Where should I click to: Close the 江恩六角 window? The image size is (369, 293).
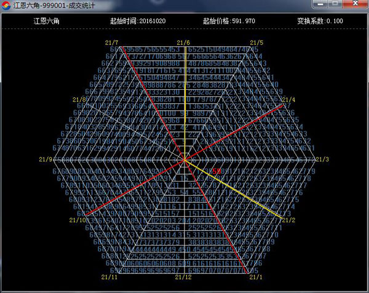(x=355, y=4)
